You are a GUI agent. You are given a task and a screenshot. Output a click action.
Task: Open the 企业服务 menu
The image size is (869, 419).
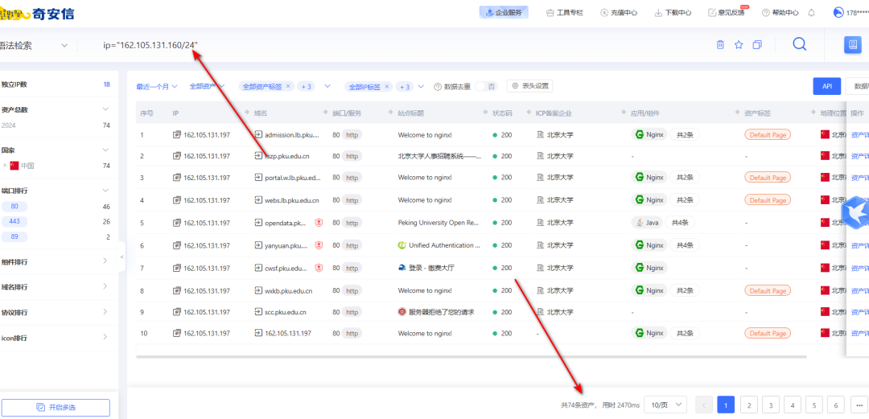(x=504, y=13)
